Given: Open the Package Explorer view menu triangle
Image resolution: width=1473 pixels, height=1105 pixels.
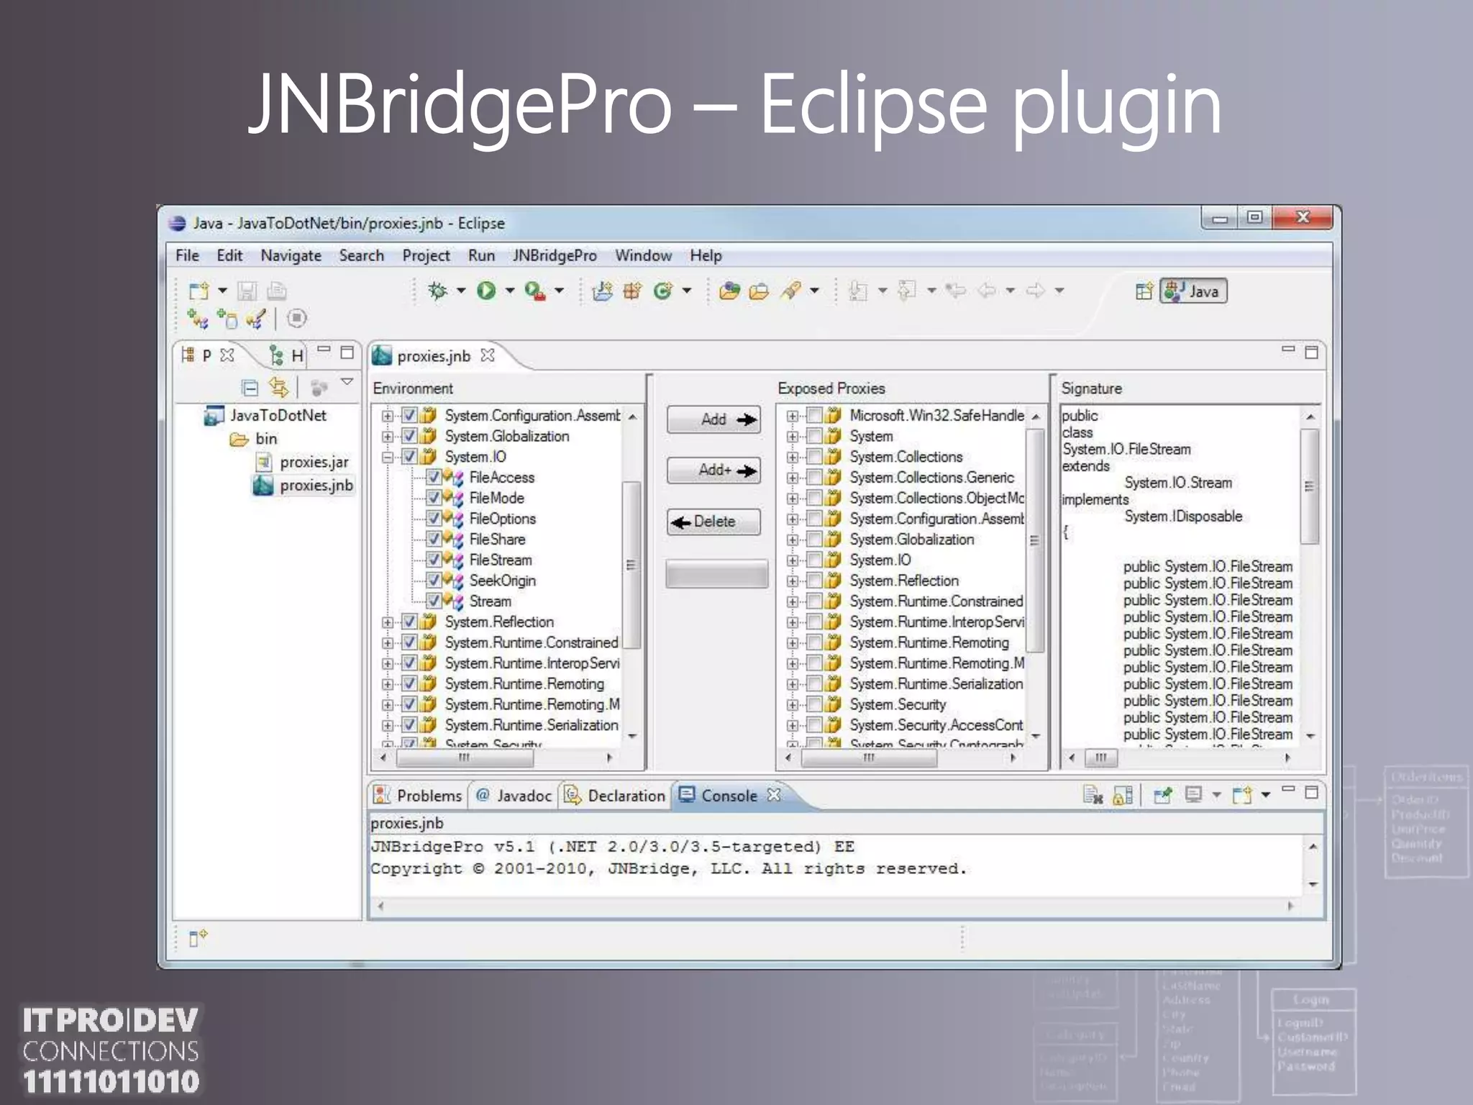Looking at the screenshot, I should point(347,382).
